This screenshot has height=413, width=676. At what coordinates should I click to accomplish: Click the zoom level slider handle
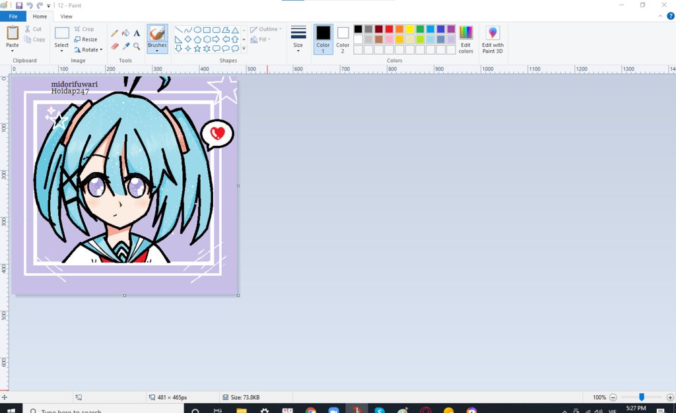pyautogui.click(x=642, y=397)
